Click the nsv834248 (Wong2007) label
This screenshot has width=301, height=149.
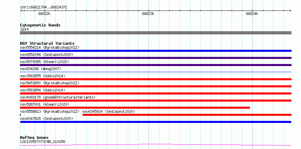(x=41, y=69)
